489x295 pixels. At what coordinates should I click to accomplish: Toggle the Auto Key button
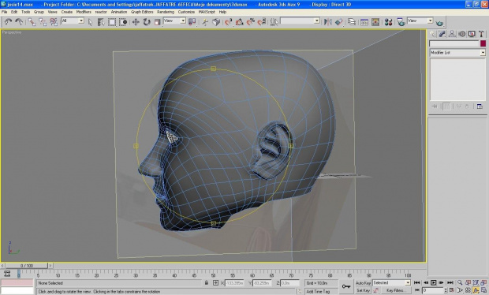coord(363,283)
